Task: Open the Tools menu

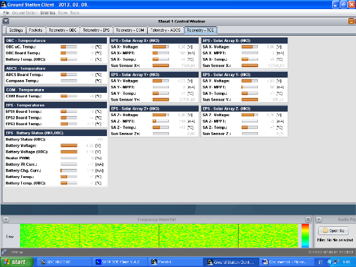Action: (74, 13)
